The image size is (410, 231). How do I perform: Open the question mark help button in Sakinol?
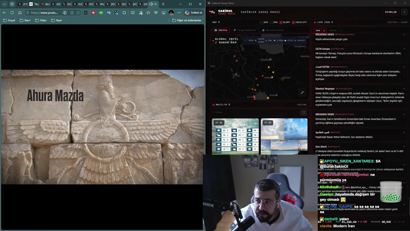[404, 12]
